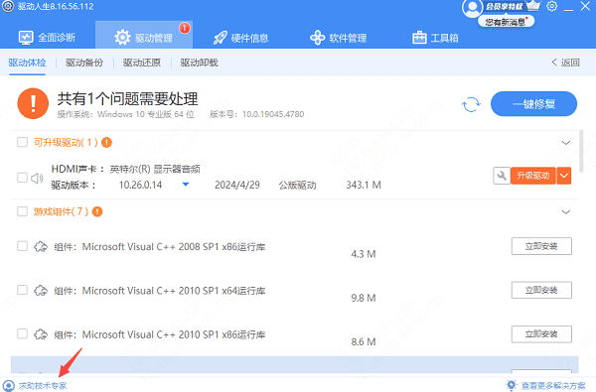Open the 驱动备份 sub-tab
Viewport: 596px width, 392px height.
(84, 63)
